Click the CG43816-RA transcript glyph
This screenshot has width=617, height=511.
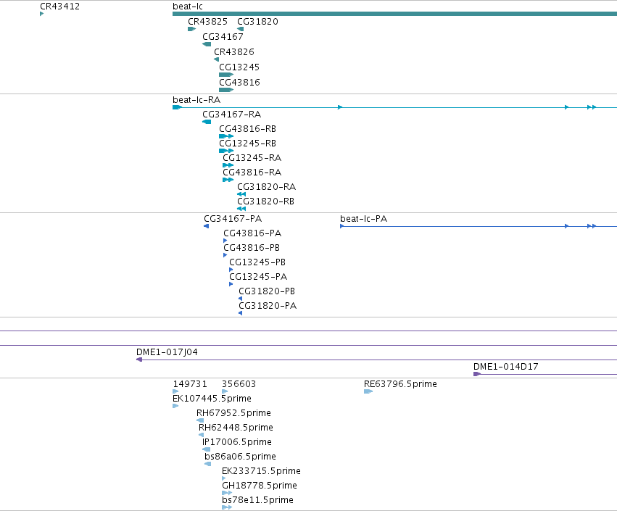pyautogui.click(x=228, y=180)
